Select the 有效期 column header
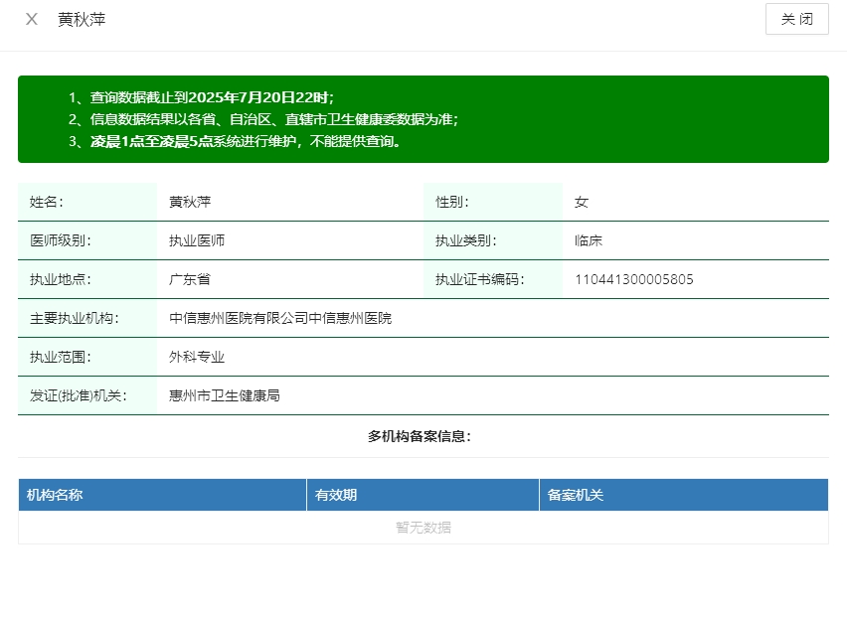Image resolution: width=847 pixels, height=618 pixels. point(423,495)
